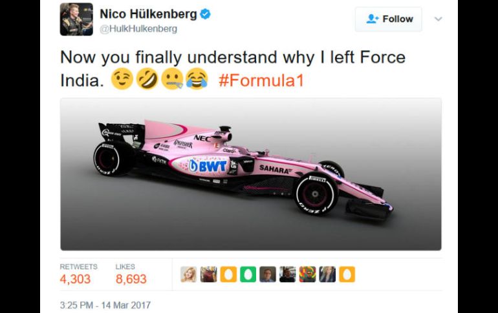Open the 3:25 PM - 14 Mar 2017 timestamp

(105, 305)
